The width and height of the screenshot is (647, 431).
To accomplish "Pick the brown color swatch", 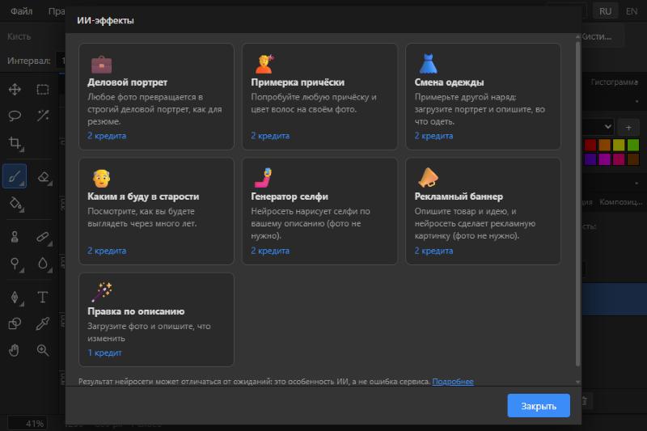I will [x=633, y=159].
